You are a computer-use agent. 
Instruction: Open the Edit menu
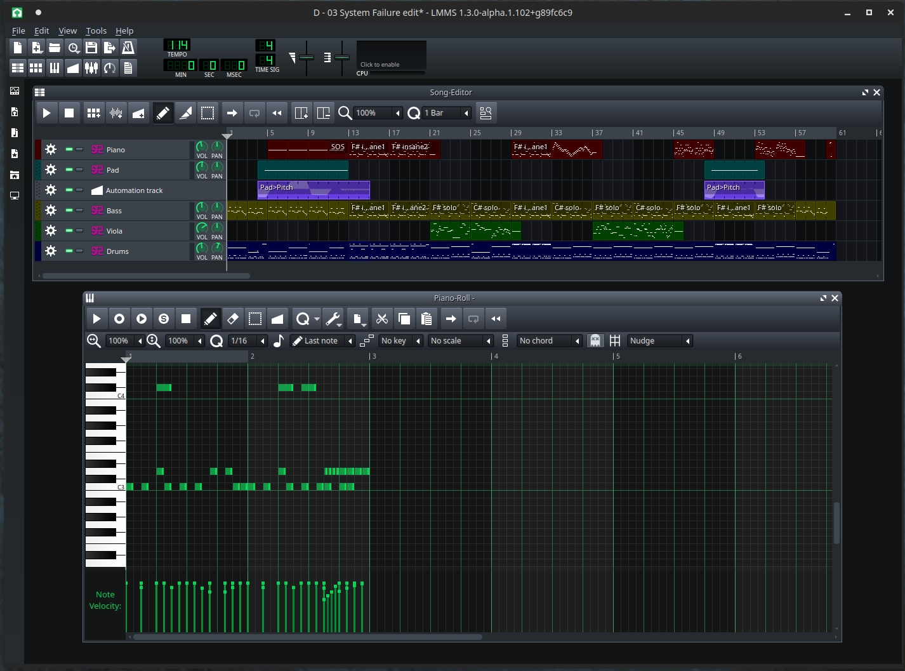click(x=41, y=30)
